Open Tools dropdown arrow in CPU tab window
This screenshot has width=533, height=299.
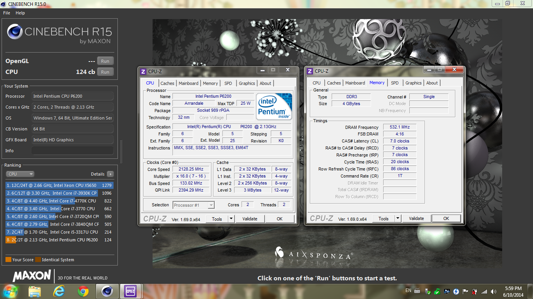231,219
